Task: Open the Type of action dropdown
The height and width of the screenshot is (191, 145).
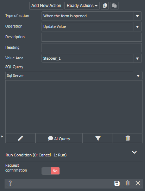Action: 92,16
